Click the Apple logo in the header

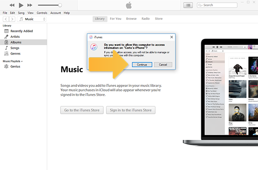click(129, 5)
